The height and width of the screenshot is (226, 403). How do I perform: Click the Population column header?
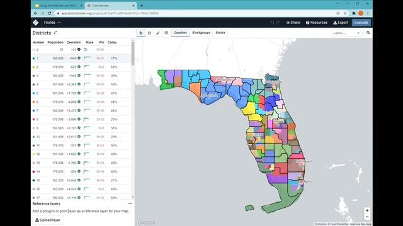(55, 42)
